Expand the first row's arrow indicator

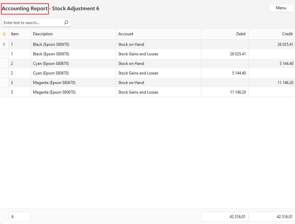click(x=4, y=44)
